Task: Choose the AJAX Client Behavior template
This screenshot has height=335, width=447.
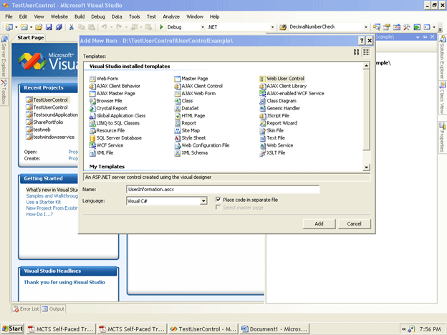Action: (115, 86)
